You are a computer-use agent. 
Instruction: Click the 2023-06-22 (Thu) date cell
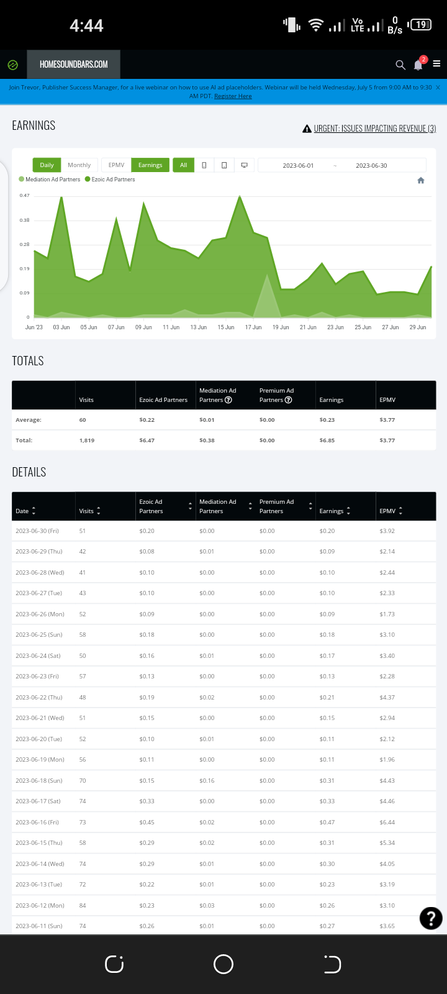tap(38, 698)
